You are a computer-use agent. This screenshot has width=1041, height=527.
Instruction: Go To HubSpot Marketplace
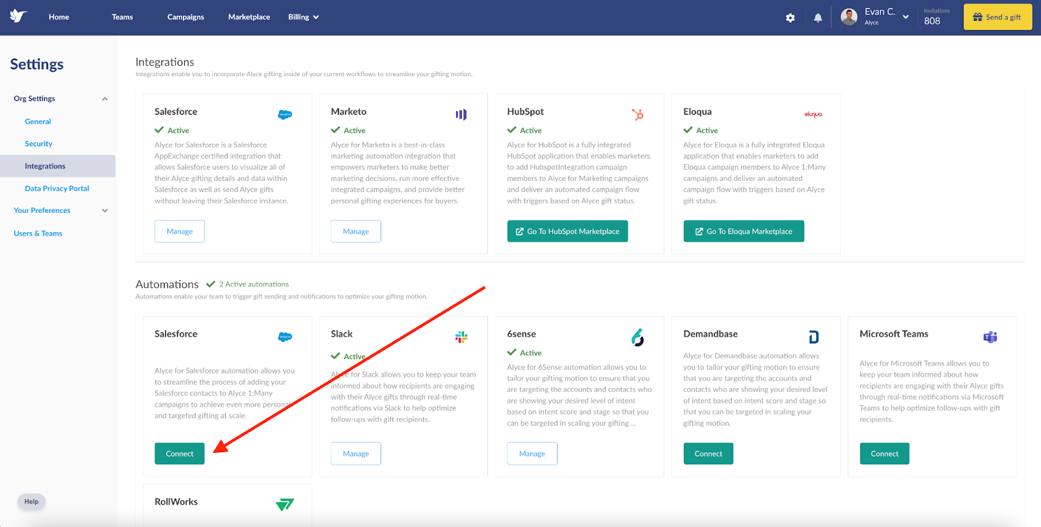click(x=567, y=231)
